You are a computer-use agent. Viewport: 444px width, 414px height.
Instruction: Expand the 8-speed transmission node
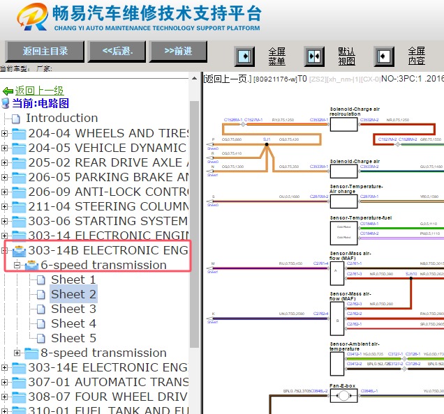click(x=17, y=353)
